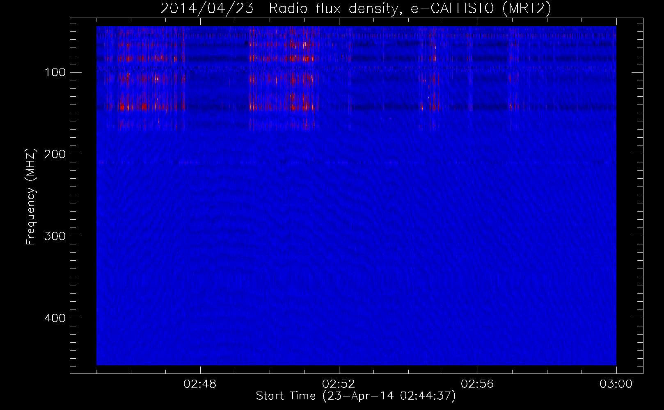664x410 pixels.
Task: Click the 100 MHz frequency tick label
Action: 55,73
